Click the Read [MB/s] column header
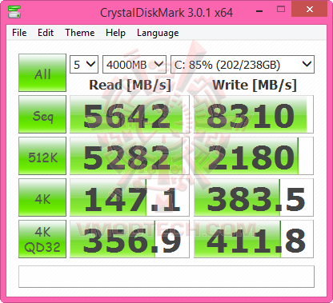Viewport: 333px width, 303px height. 130,86
